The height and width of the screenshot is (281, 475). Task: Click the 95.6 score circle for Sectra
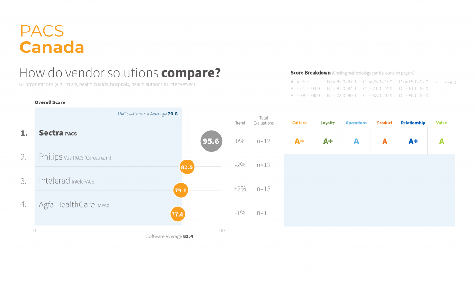(211, 141)
